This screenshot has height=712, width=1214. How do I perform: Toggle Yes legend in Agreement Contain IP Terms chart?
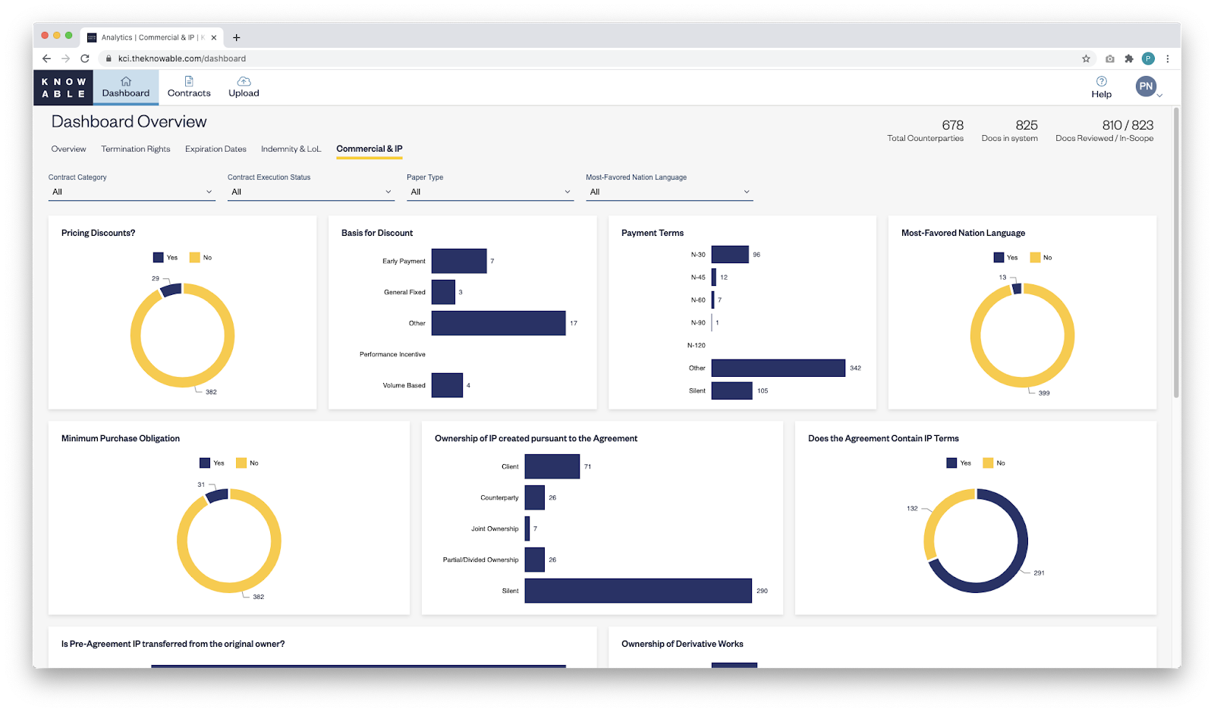point(959,463)
